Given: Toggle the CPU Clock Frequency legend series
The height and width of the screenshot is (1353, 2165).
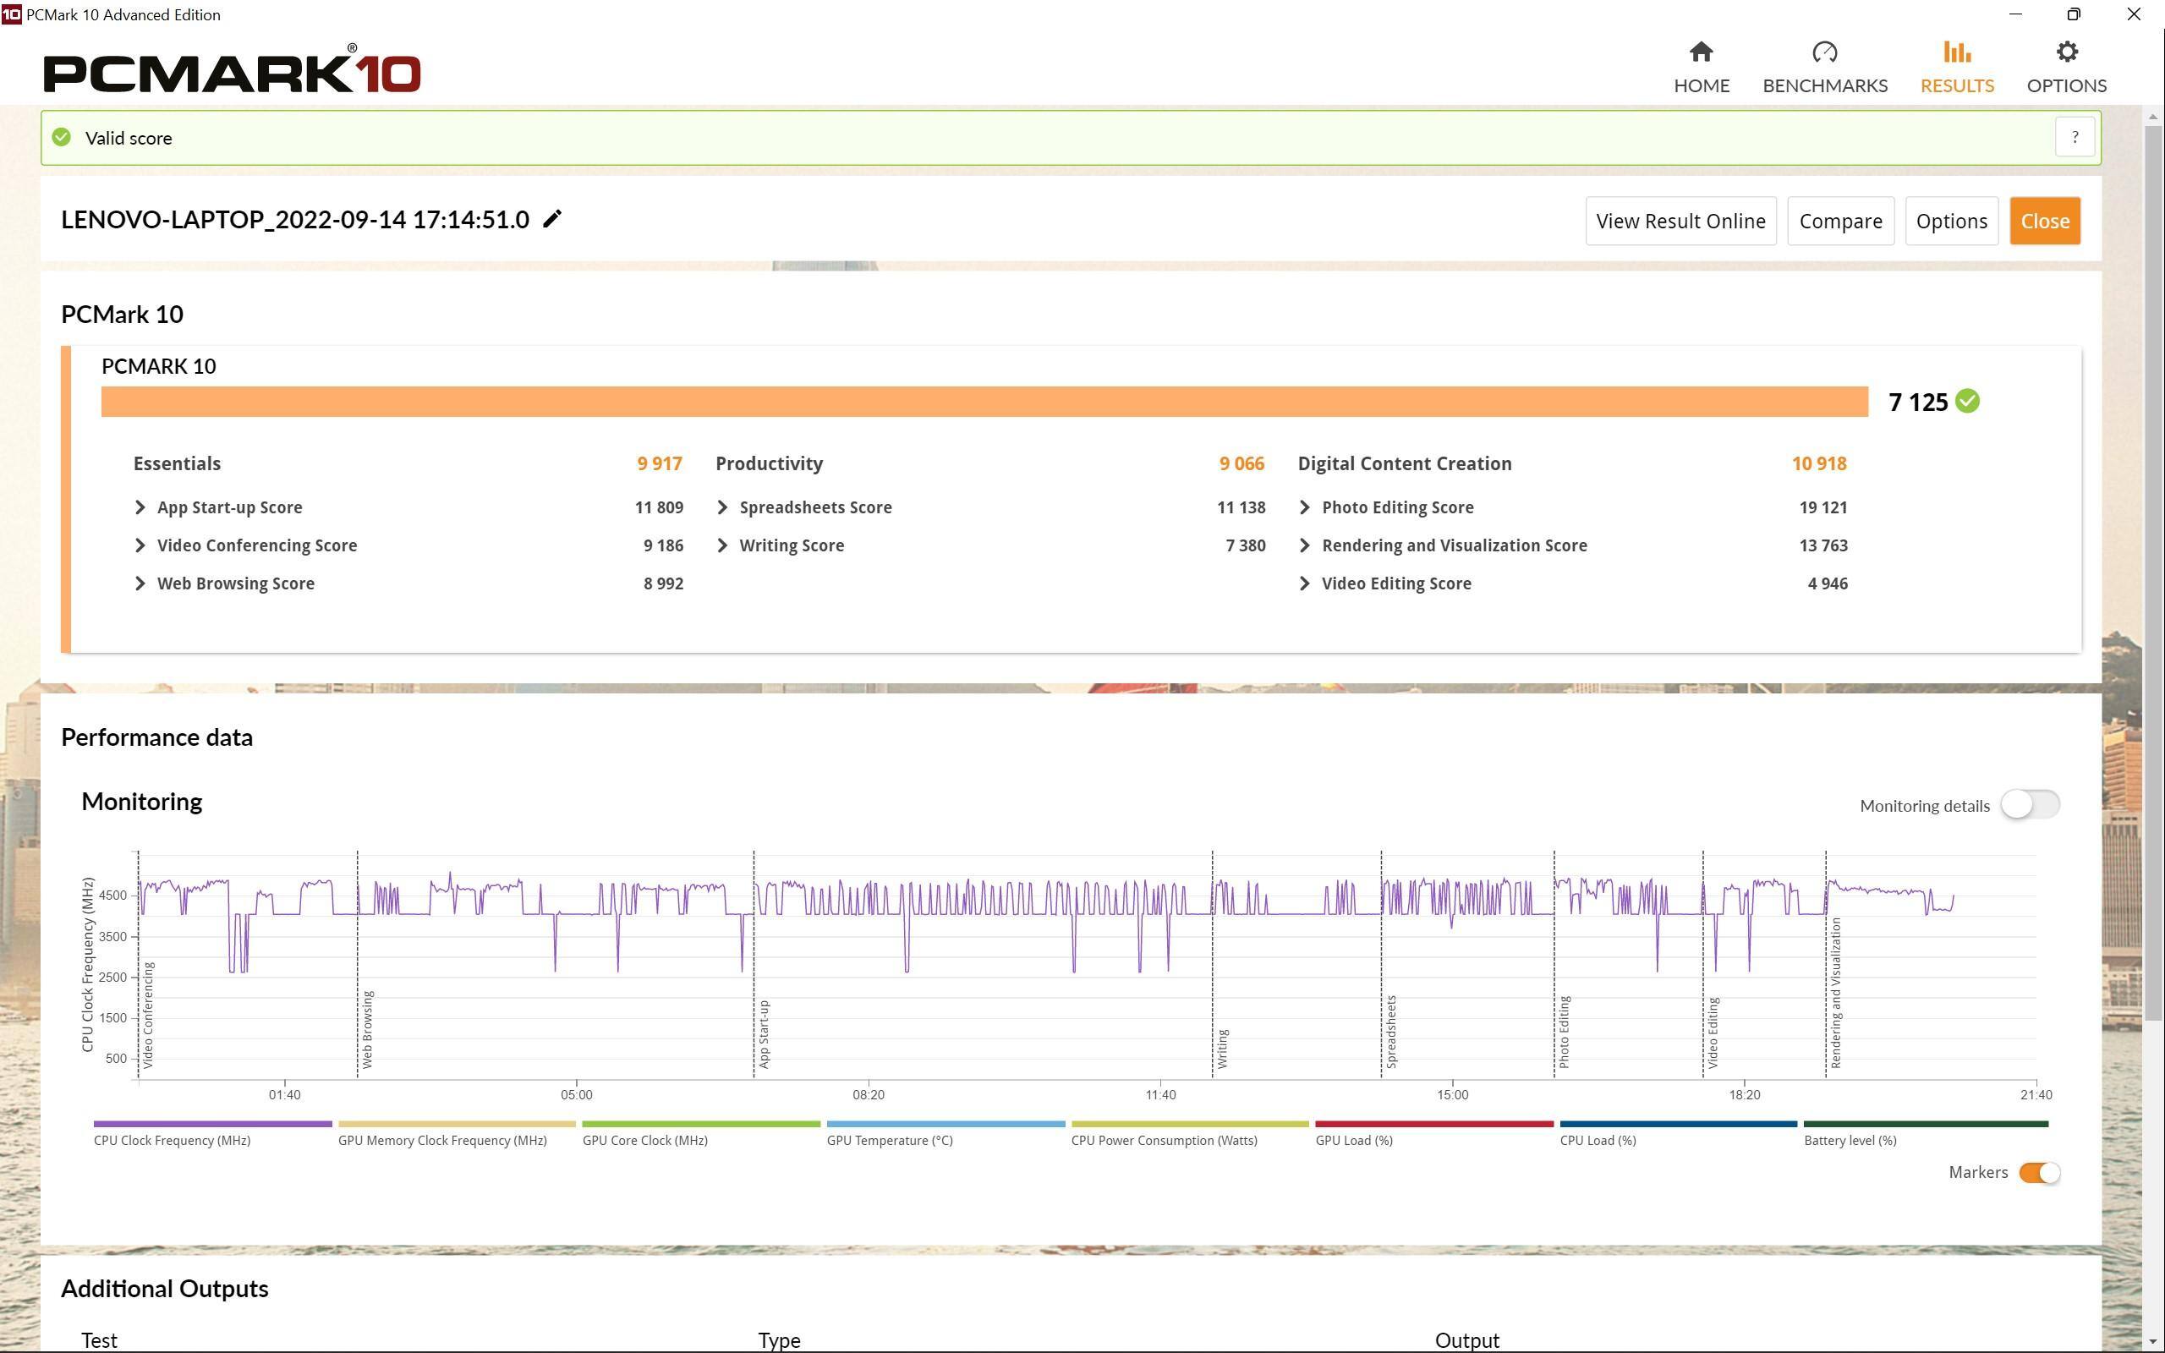Looking at the screenshot, I should pos(172,1140).
